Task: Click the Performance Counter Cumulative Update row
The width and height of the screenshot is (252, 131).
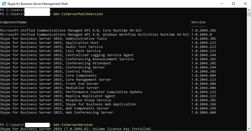Action: click(x=108, y=92)
